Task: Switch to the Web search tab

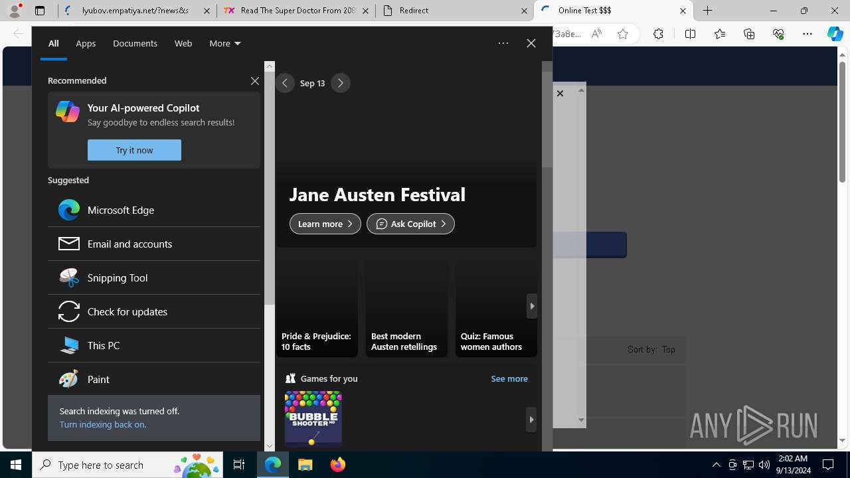Action: click(x=183, y=43)
